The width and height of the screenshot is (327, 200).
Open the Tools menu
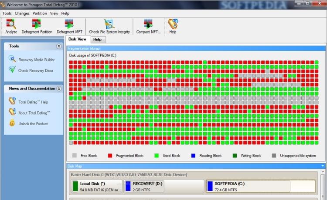pyautogui.click(x=7, y=13)
